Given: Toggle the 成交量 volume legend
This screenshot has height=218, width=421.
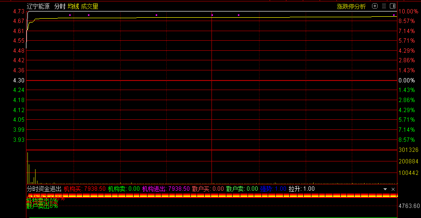Looking at the screenshot, I should [90, 6].
